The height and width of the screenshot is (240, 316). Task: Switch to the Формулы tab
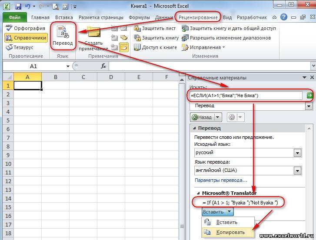pyautogui.click(x=139, y=17)
